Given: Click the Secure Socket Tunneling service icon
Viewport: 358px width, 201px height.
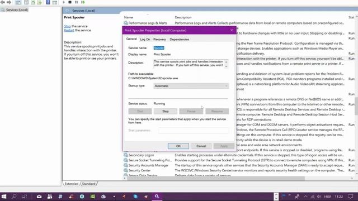Looking at the screenshot, I should [125, 160].
